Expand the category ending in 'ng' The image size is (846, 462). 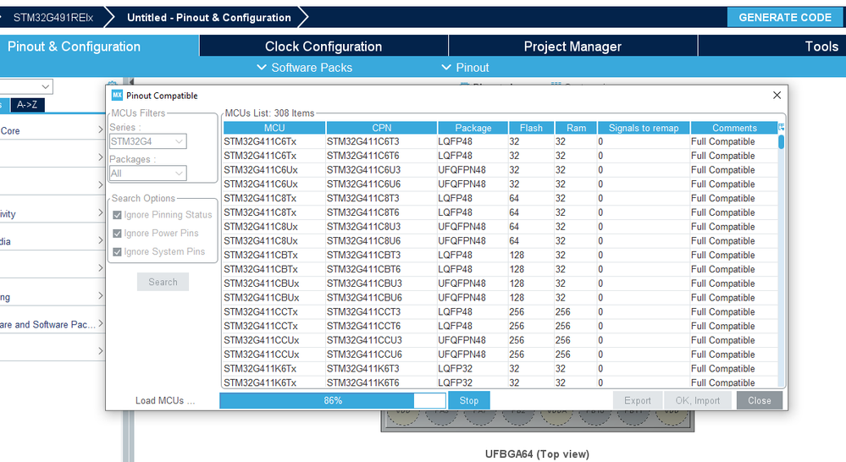(x=101, y=296)
